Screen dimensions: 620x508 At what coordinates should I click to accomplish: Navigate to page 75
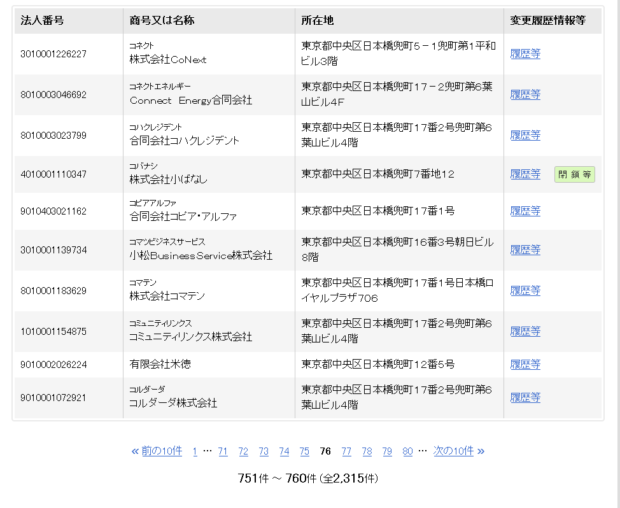(x=304, y=451)
